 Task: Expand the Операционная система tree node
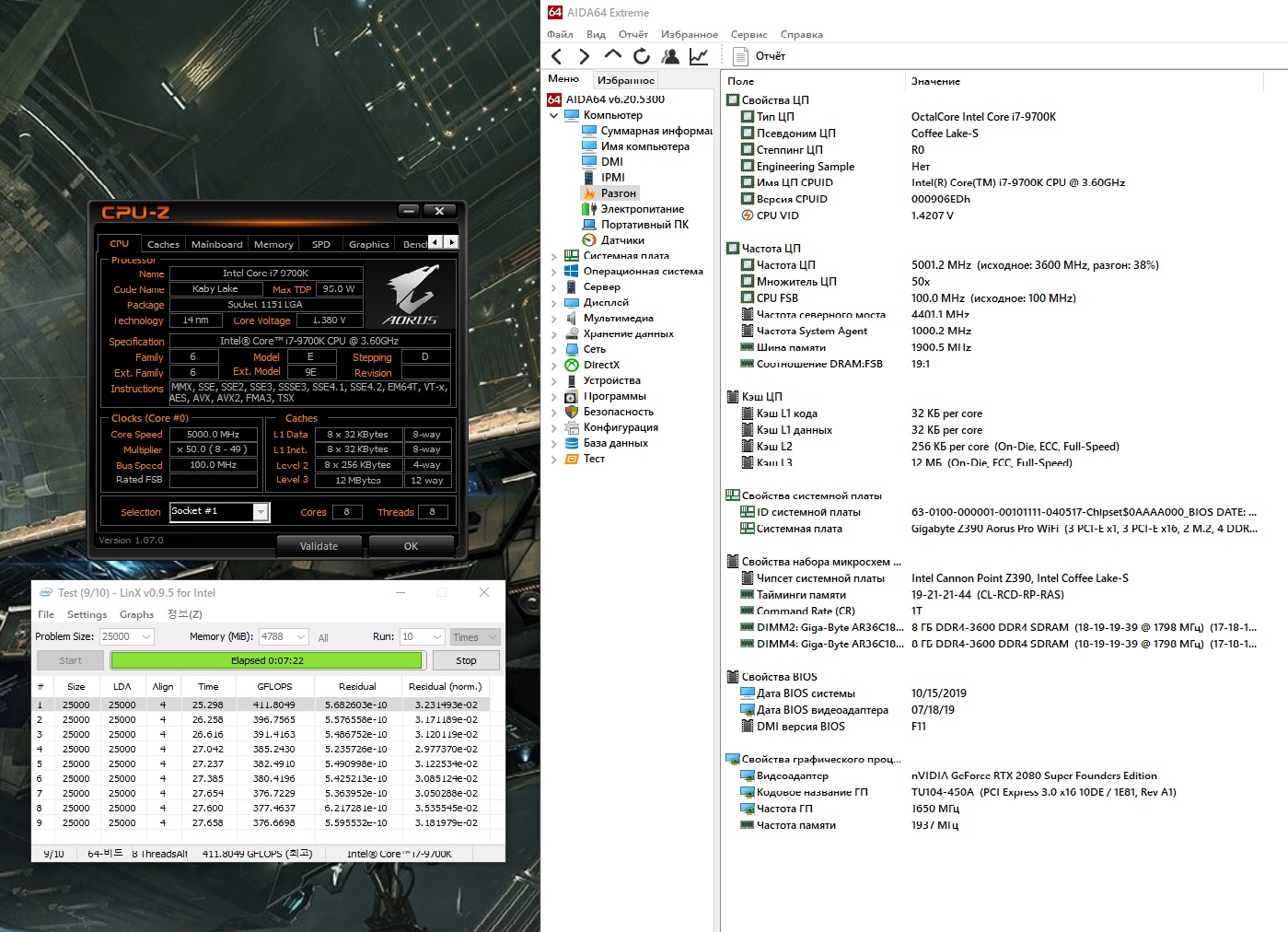click(x=553, y=272)
